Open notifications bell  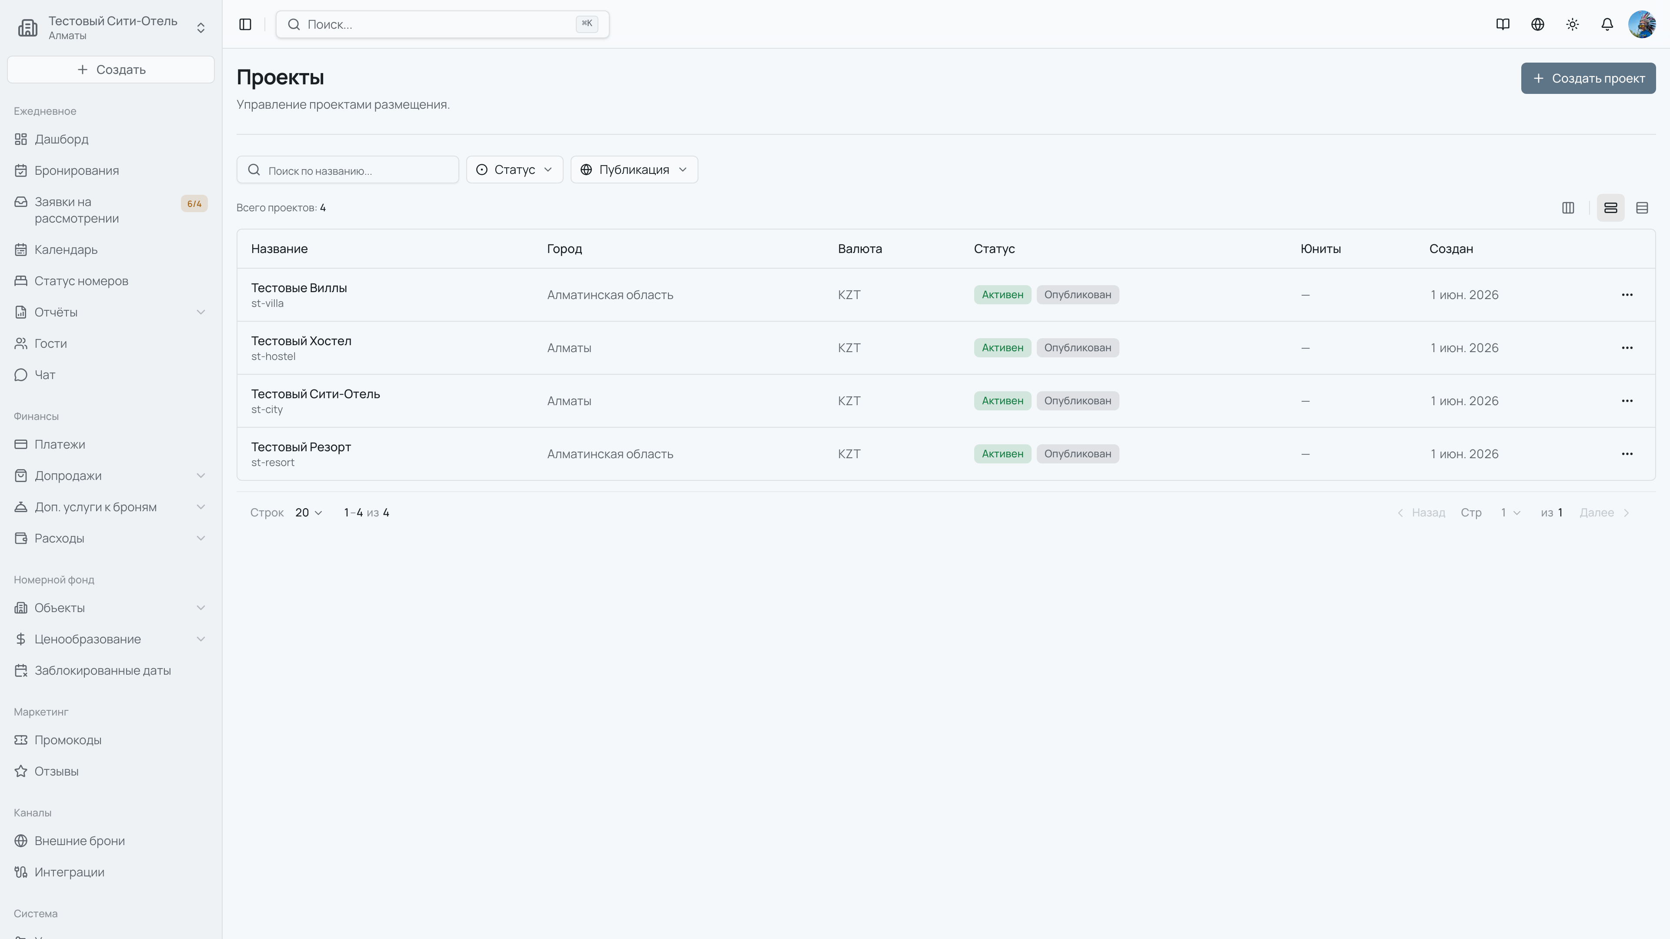point(1607,24)
